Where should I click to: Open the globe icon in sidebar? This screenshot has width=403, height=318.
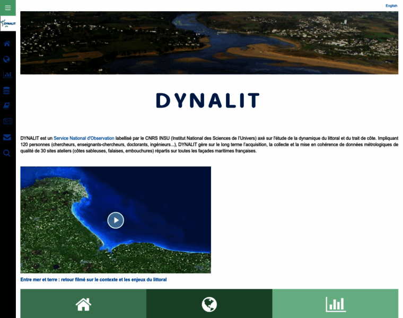click(7, 59)
